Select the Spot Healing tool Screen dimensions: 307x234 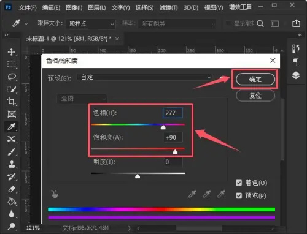pos(12,139)
